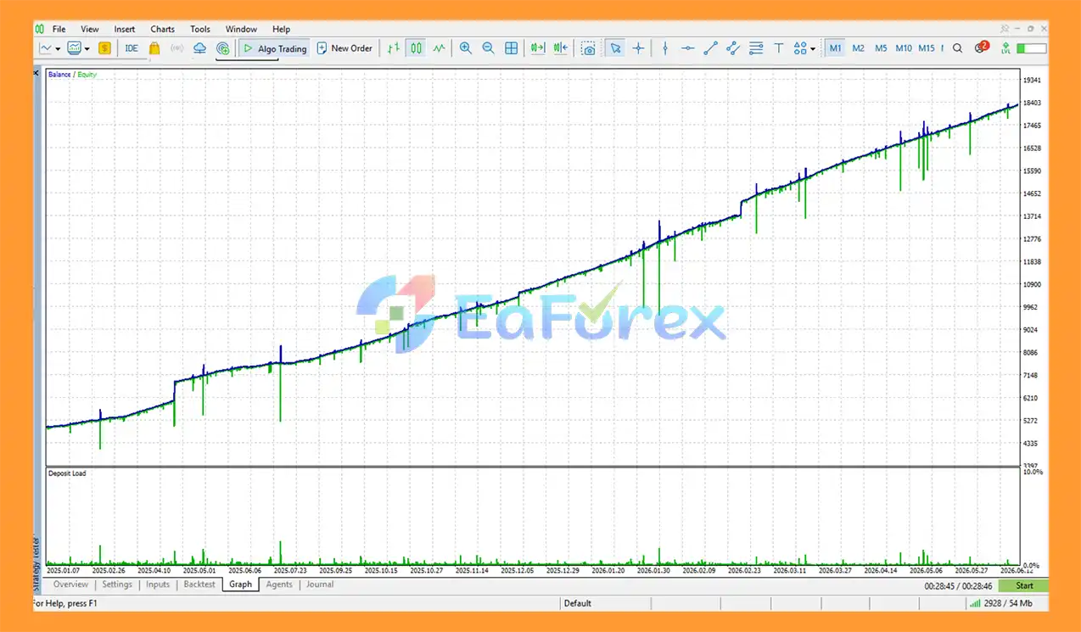Open the Charts menu
Image resolution: width=1081 pixels, height=632 pixels.
[162, 29]
